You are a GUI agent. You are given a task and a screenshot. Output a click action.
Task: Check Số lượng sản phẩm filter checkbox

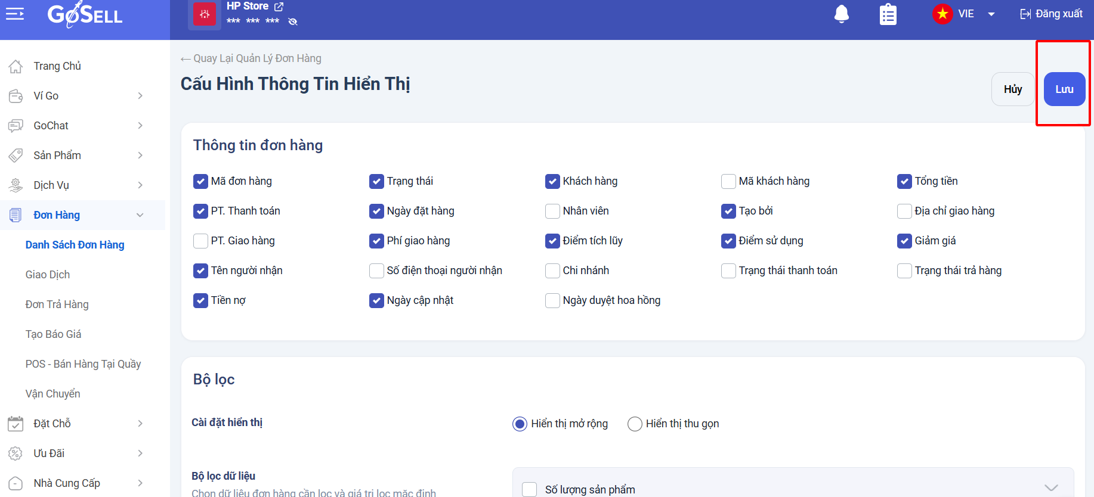[x=529, y=489]
